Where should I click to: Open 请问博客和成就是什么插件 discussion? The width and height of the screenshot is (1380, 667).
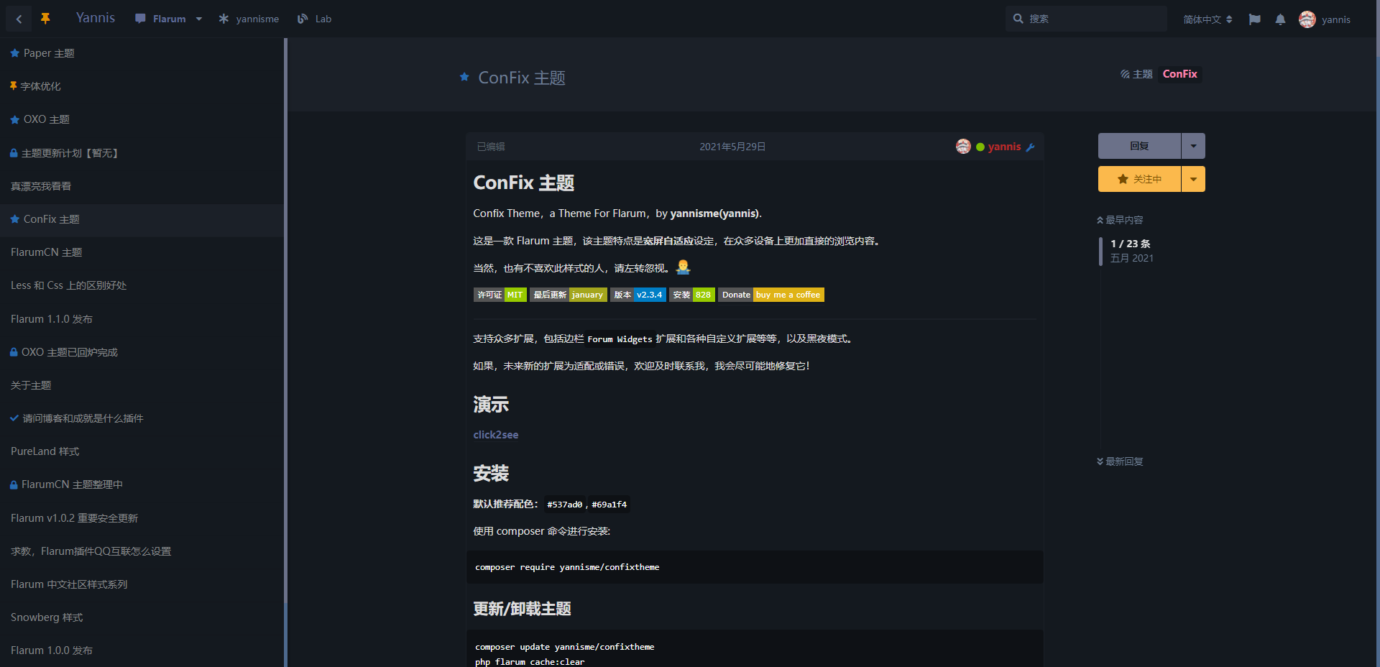[142, 418]
